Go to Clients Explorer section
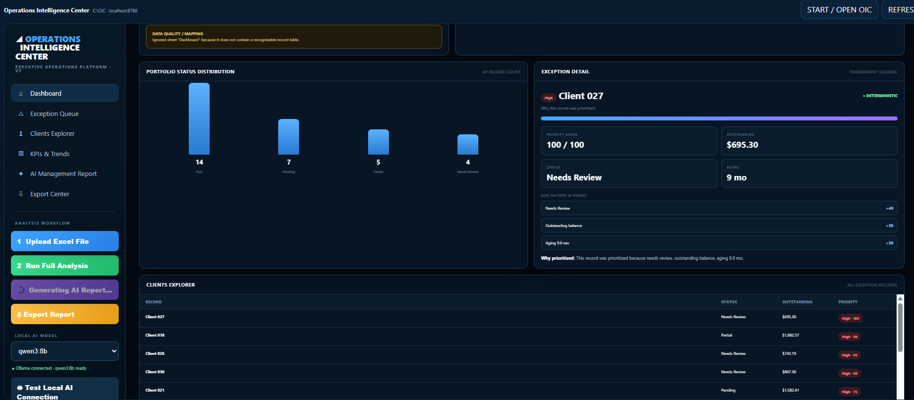The image size is (914, 400). (65, 134)
